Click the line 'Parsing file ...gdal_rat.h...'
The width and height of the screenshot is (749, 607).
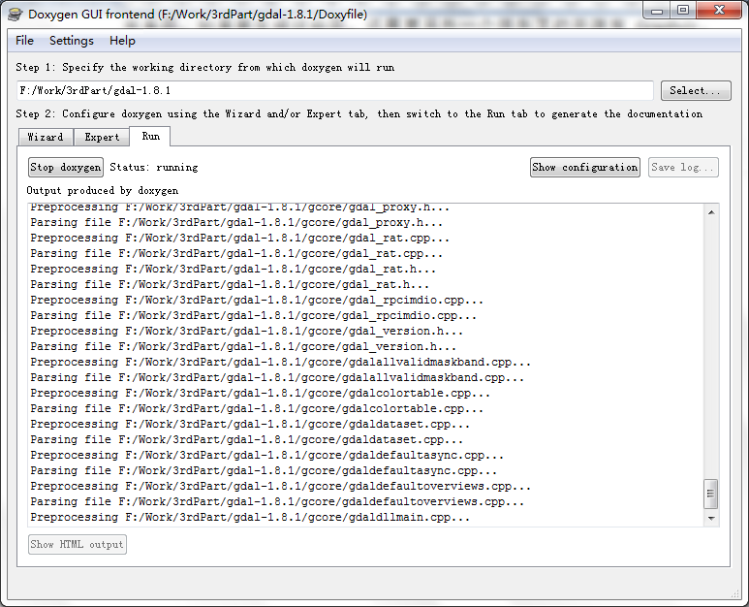coord(230,284)
